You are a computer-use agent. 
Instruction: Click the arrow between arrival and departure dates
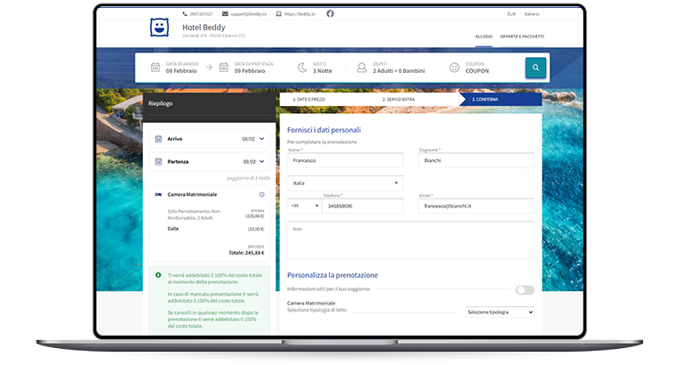coord(209,68)
